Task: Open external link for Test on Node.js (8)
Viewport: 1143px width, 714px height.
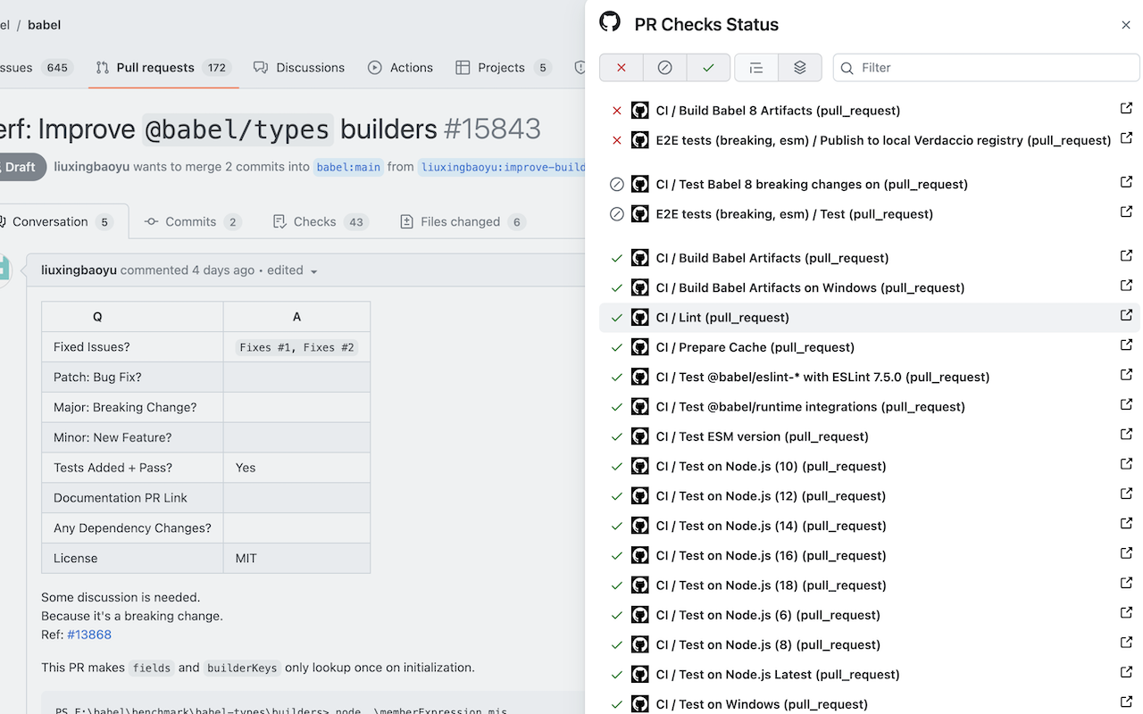Action: click(x=1126, y=643)
